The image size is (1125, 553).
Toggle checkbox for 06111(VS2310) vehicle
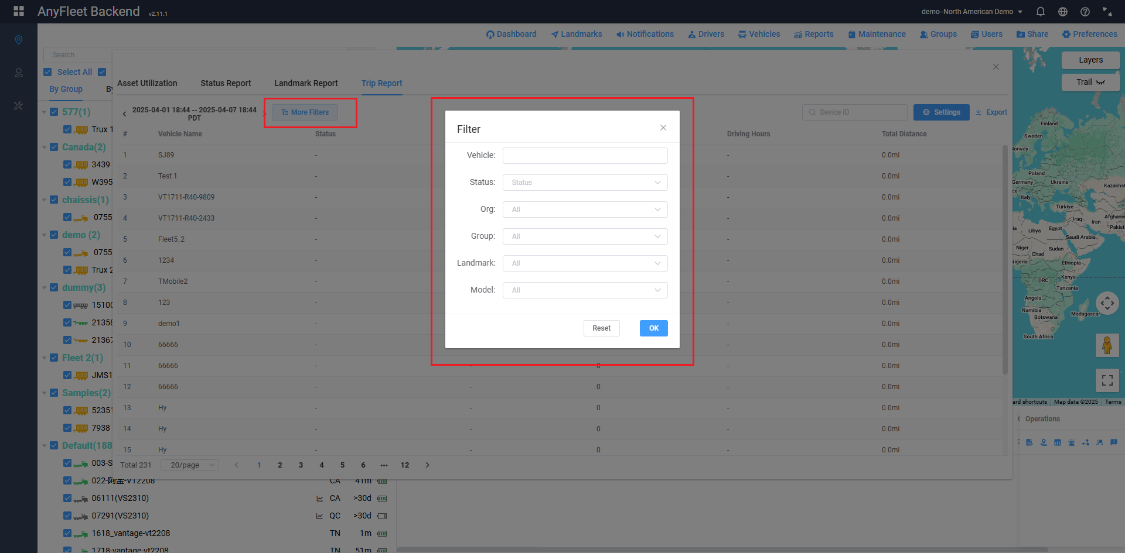(x=67, y=498)
